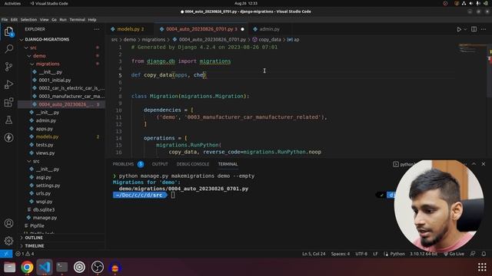Viewport: 492px width, 276px height.
Task: Open the Selection menu
Action: coord(28,19)
